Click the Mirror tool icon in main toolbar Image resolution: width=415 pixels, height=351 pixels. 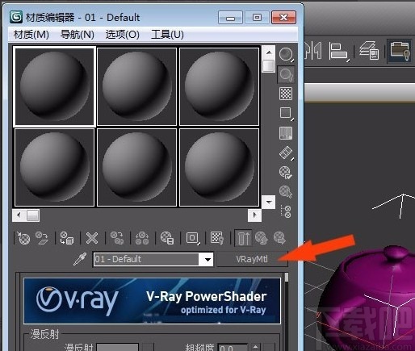point(314,51)
